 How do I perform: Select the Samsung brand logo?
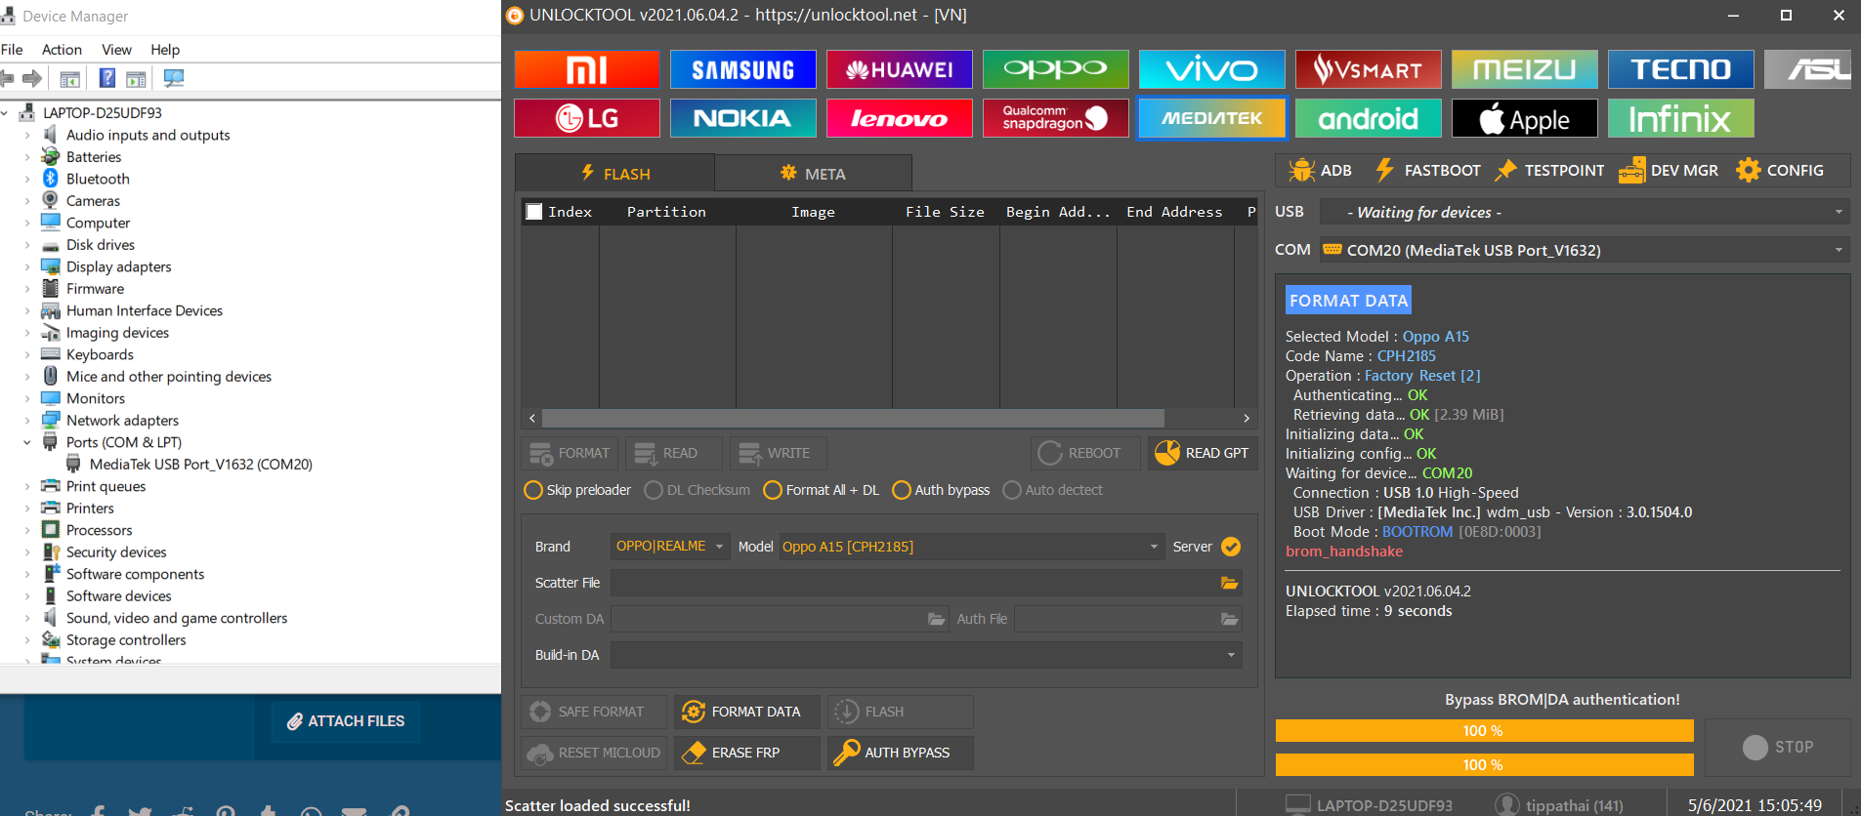coord(743,69)
